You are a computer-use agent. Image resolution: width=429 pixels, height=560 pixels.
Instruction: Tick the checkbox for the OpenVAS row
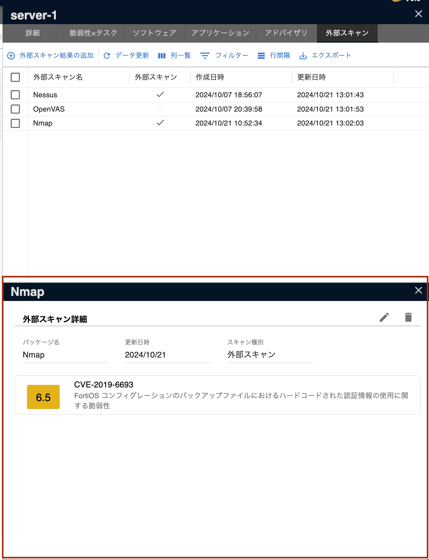tap(15, 109)
